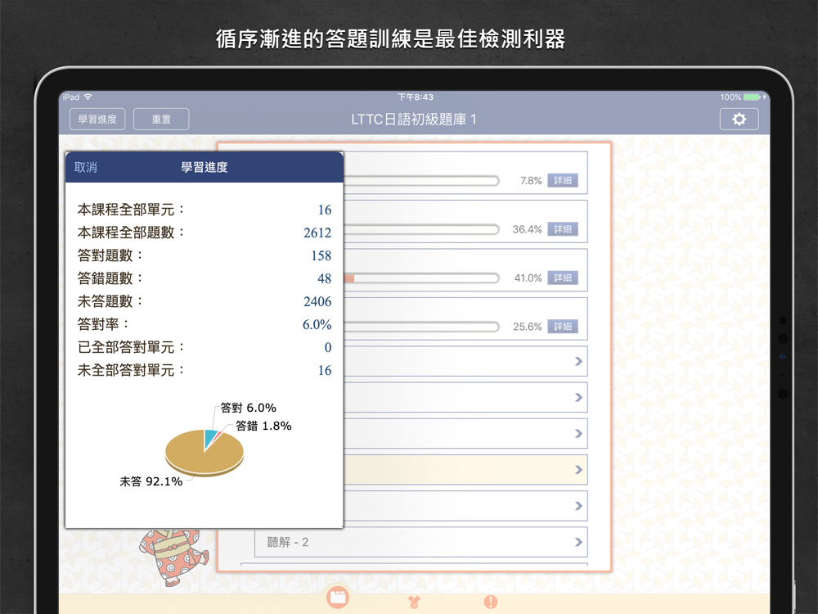
Task: Select the 7.8% progress bar
Action: 421,181
